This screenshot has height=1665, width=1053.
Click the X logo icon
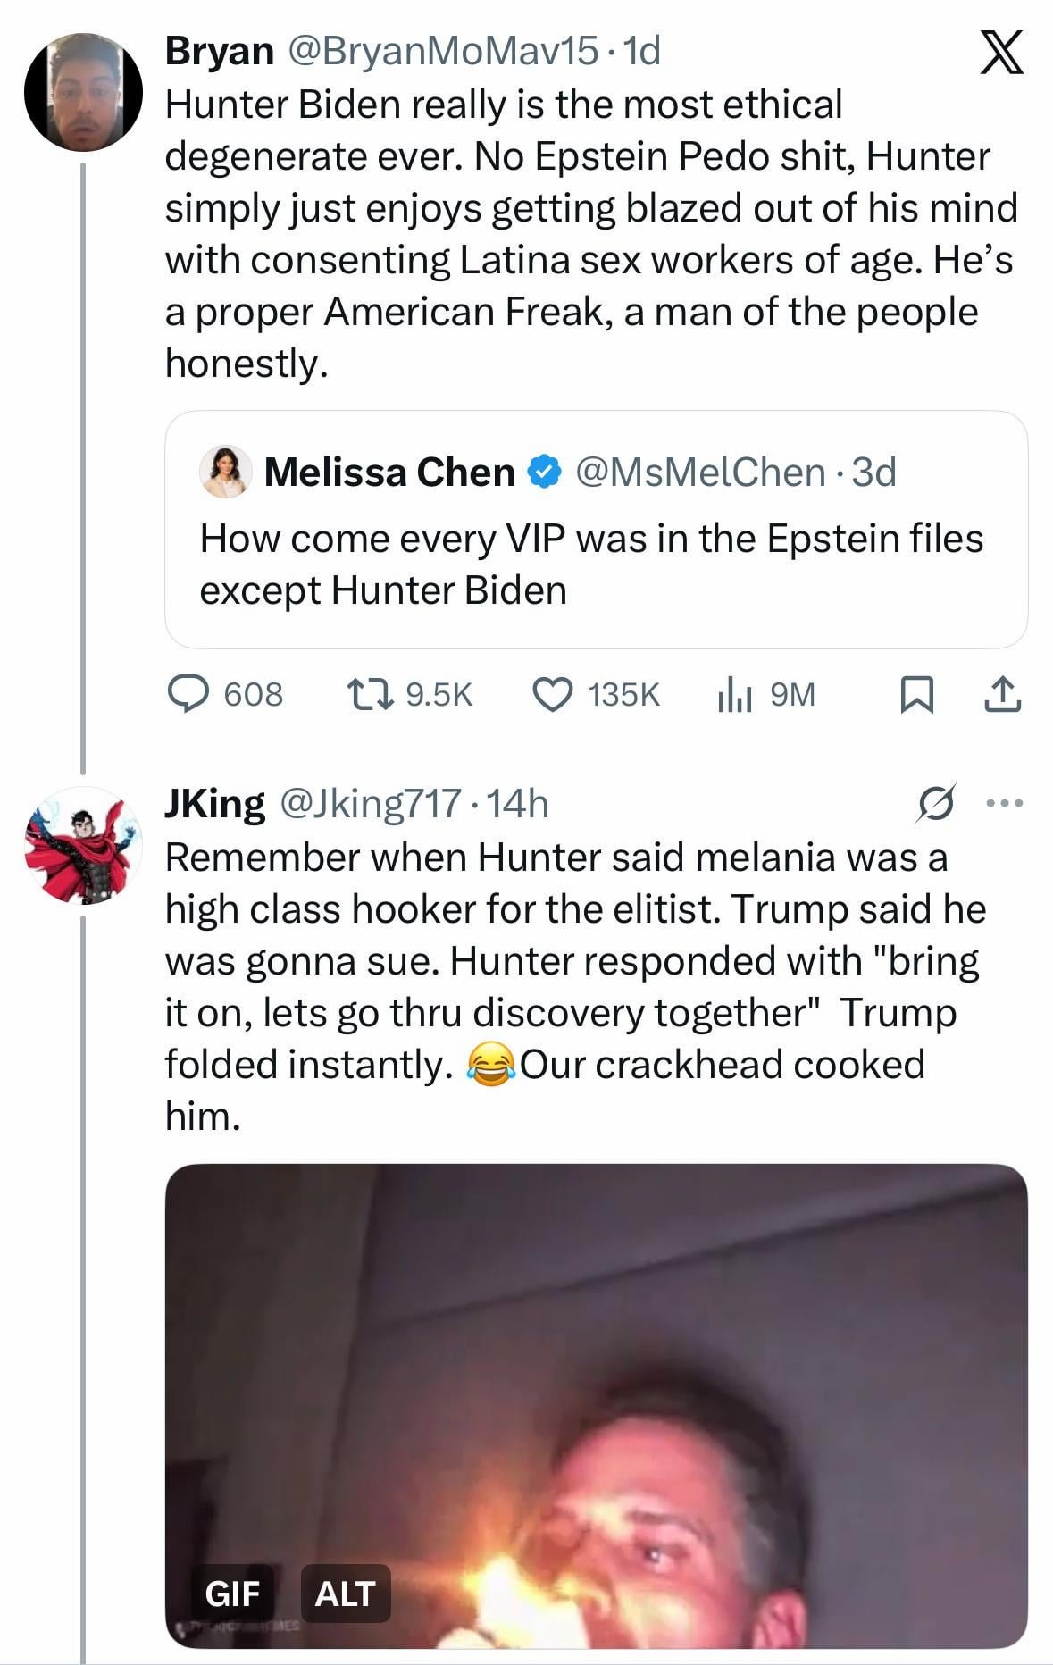[x=1001, y=53]
